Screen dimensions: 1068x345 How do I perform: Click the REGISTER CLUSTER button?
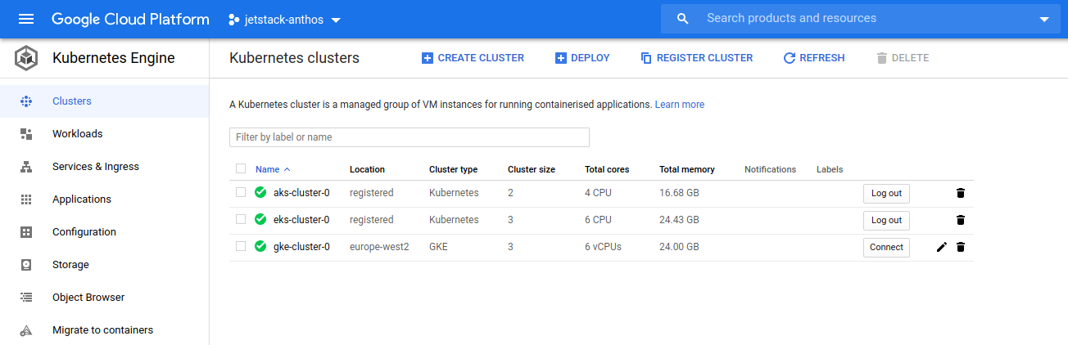tap(696, 58)
